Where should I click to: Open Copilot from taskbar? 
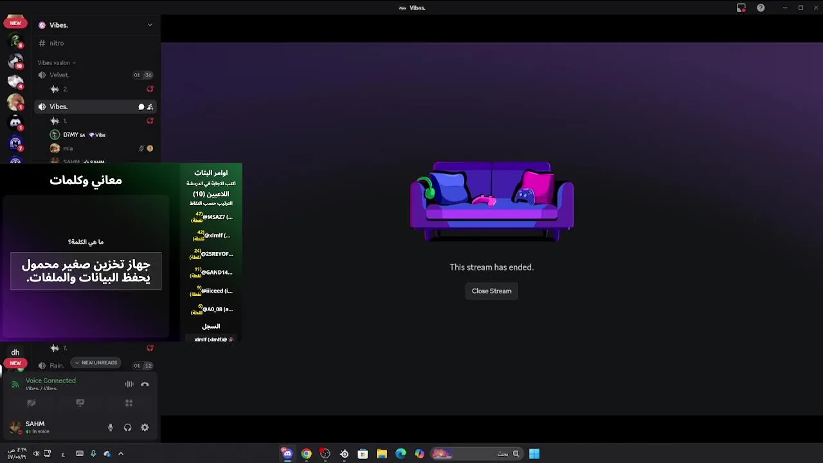pos(419,454)
